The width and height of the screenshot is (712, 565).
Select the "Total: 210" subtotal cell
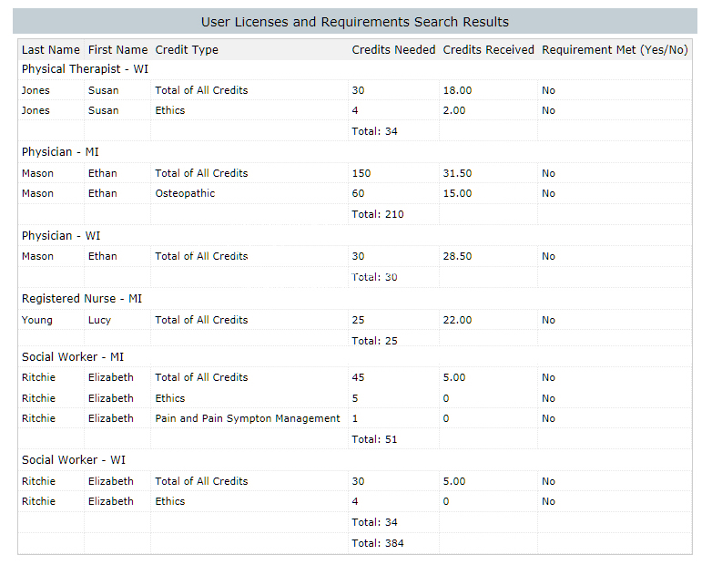tap(378, 214)
